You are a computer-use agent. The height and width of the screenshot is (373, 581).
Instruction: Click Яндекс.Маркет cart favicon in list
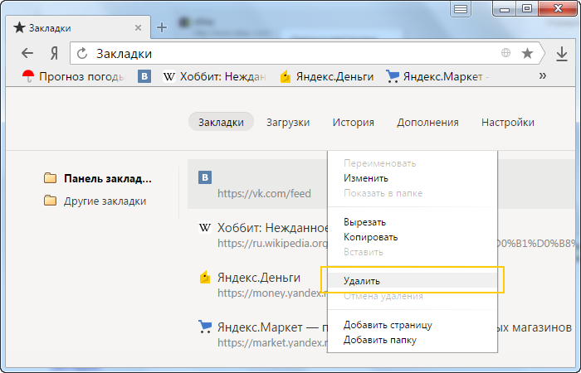point(205,327)
